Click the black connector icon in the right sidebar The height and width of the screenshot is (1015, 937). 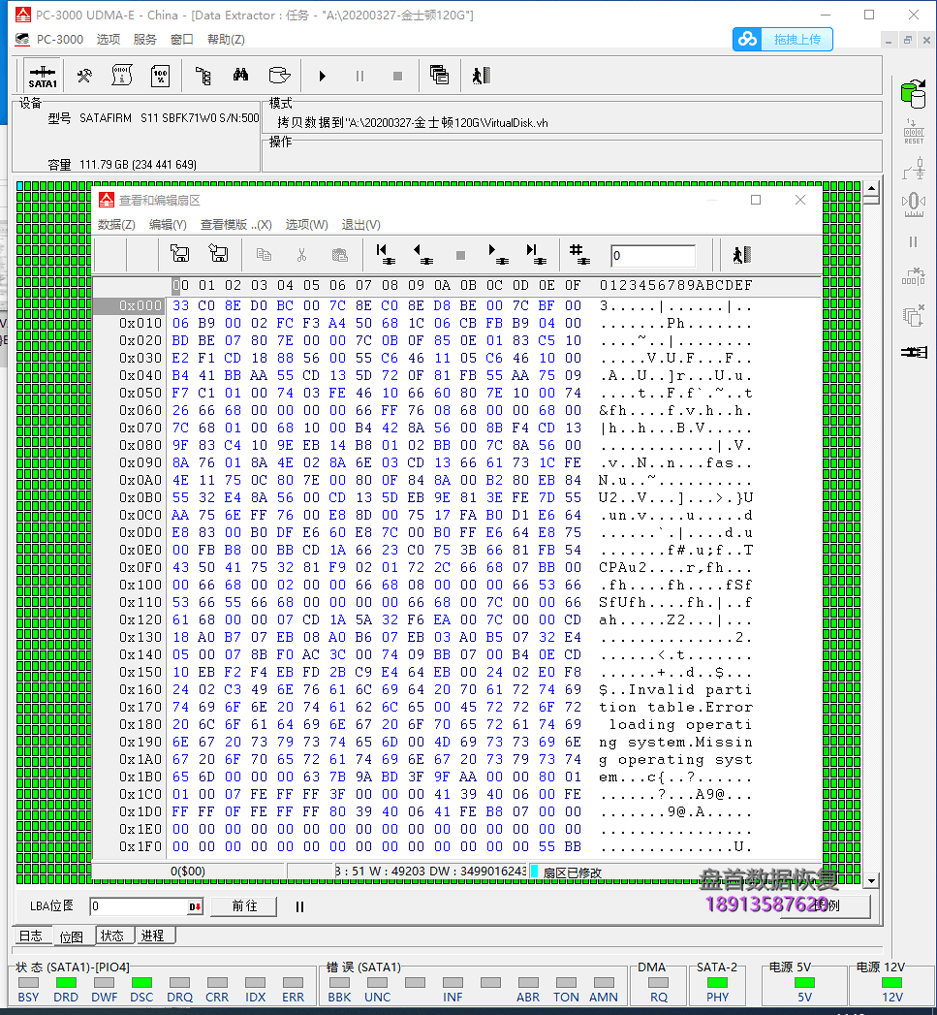click(x=914, y=352)
